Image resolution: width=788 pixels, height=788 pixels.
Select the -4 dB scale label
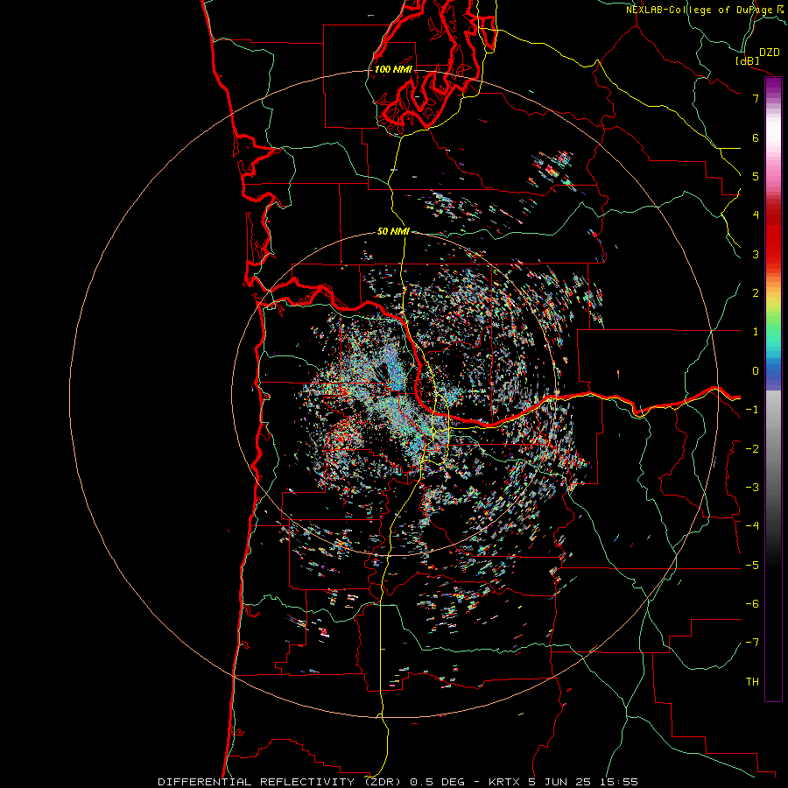click(x=752, y=525)
